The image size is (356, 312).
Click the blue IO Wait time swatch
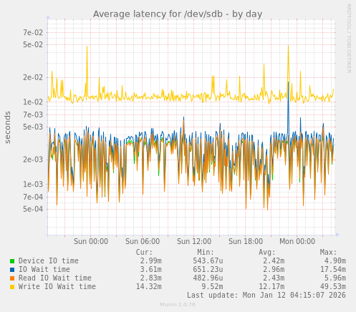12,270
